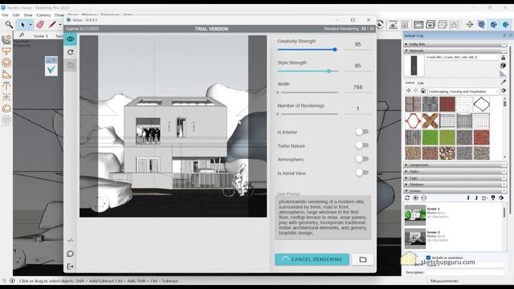Viewport: 514px width, 289px height.
Task: Click the magnifier Search icon in toolbar
Action: 9,25
